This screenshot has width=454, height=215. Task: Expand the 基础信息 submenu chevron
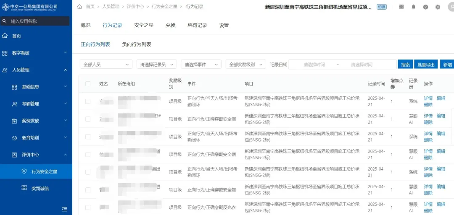66,87
